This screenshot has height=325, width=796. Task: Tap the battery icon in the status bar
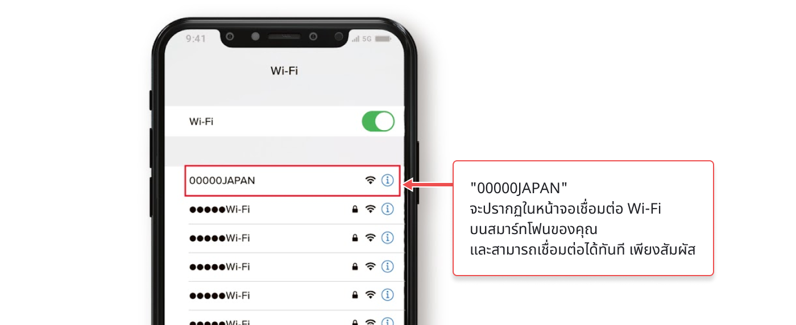coord(383,39)
